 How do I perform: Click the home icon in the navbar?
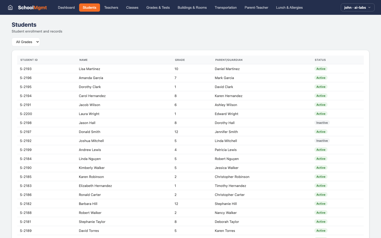10,7
